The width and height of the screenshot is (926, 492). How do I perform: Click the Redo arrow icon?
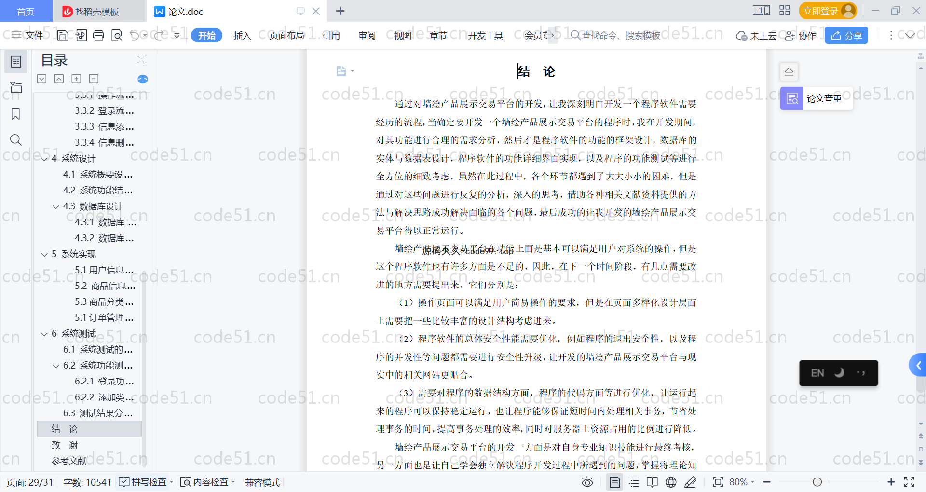click(159, 35)
